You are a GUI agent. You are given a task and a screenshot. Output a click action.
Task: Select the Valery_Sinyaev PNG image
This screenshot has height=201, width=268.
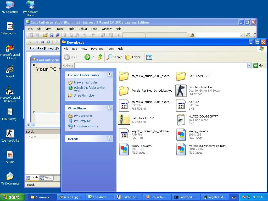(x=192, y=135)
